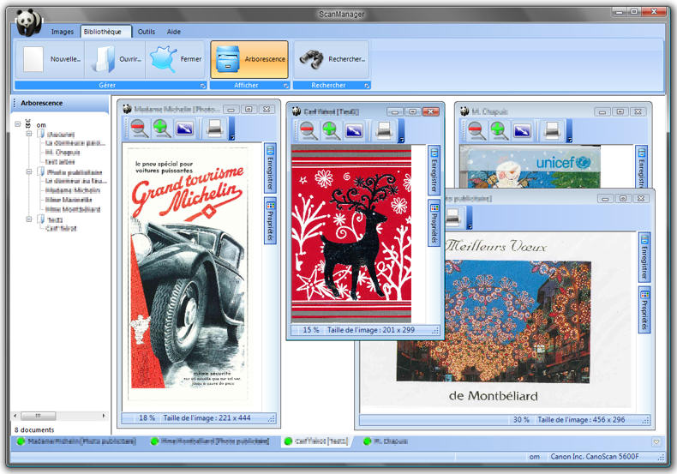This screenshot has width=677, height=474.
Task: Click fit-to-window icon in Madame Michelin window
Action: click(184, 129)
